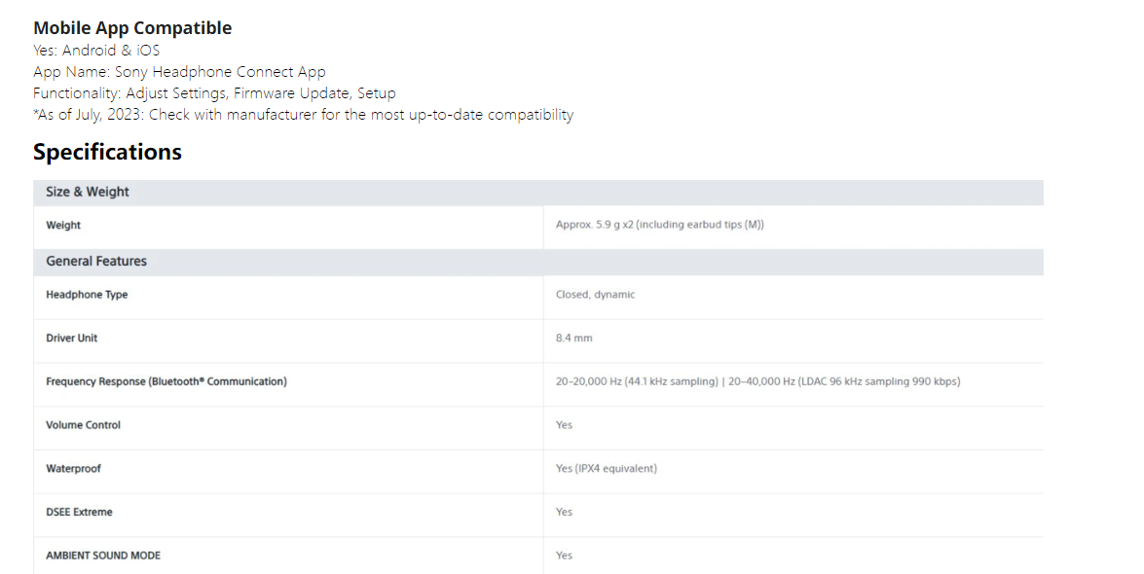Viewport: 1144px width, 574px height.
Task: Click the 'Approx. 5.9 g x2' weight value
Action: (x=659, y=225)
